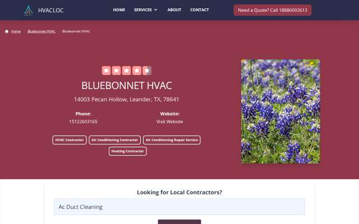The image size is (359, 224).
Task: Click the BLUEBONNET HVAC heading
Action: [127, 86]
